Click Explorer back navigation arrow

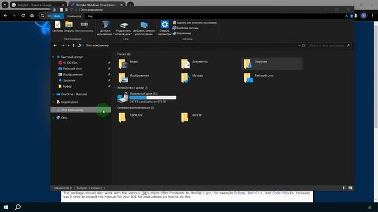point(55,45)
